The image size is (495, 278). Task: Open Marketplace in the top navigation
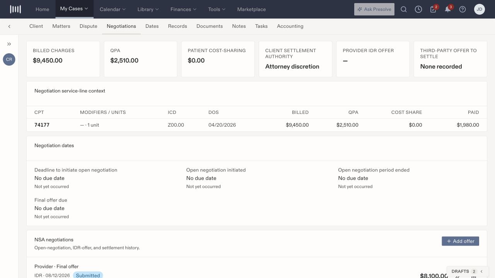(251, 9)
